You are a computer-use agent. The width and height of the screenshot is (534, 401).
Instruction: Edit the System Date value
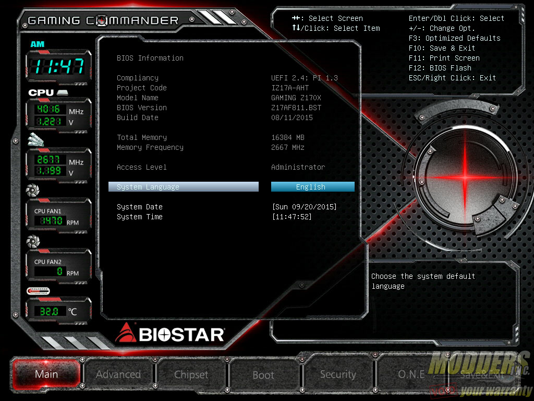coord(305,207)
